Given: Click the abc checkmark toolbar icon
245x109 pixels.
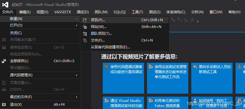Looking at the screenshot, I should (186, 20).
